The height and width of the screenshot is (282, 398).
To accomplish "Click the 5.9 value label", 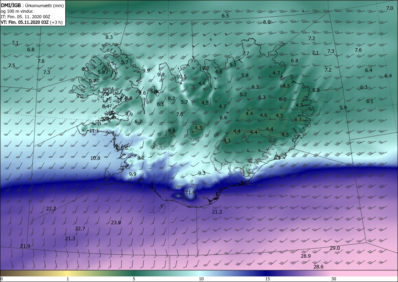I will (343, 108).
